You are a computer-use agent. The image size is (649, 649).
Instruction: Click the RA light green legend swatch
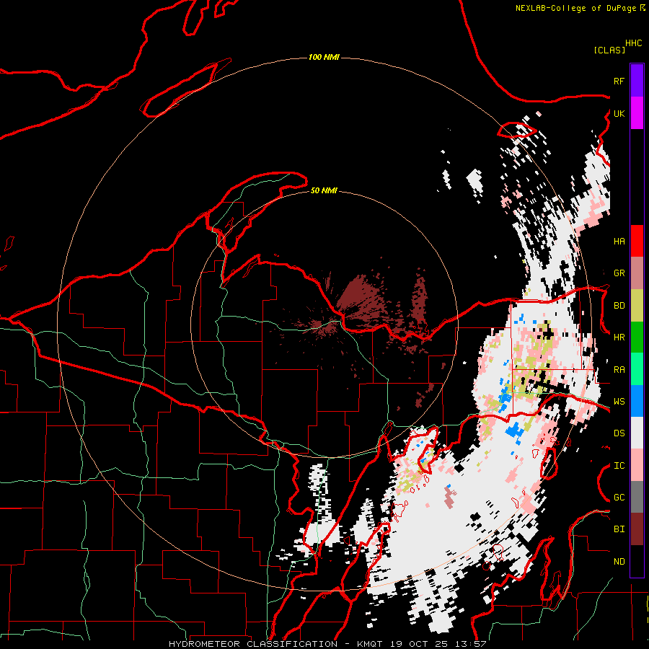tap(637, 369)
